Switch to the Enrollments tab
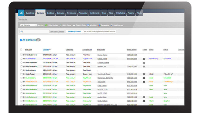 coord(71,13)
